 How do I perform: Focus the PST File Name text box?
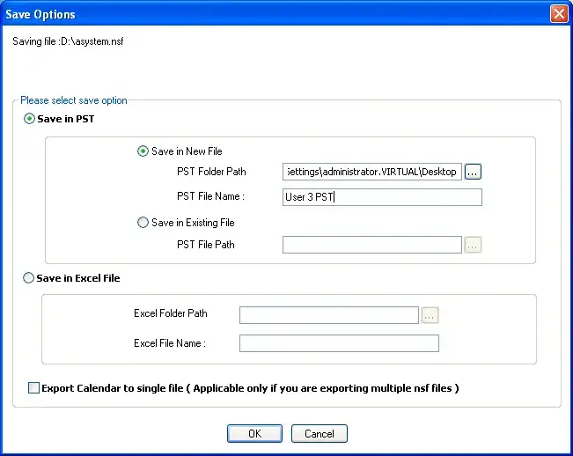(x=382, y=197)
